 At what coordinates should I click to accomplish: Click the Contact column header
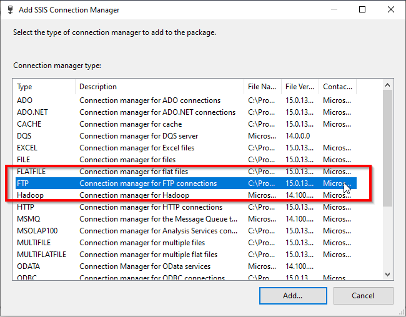[337, 87]
